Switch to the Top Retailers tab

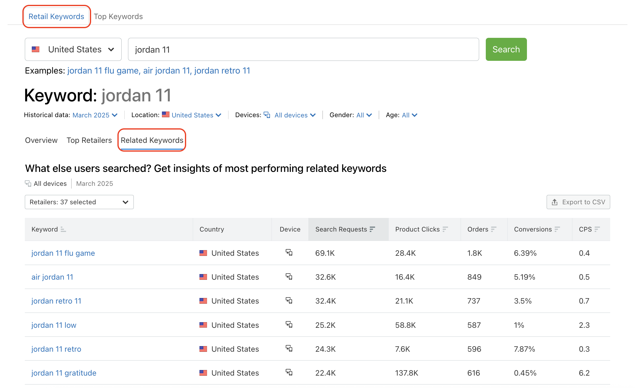[89, 140]
